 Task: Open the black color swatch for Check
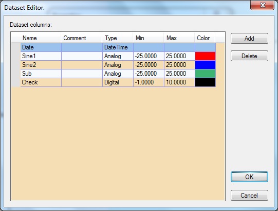(x=206, y=82)
